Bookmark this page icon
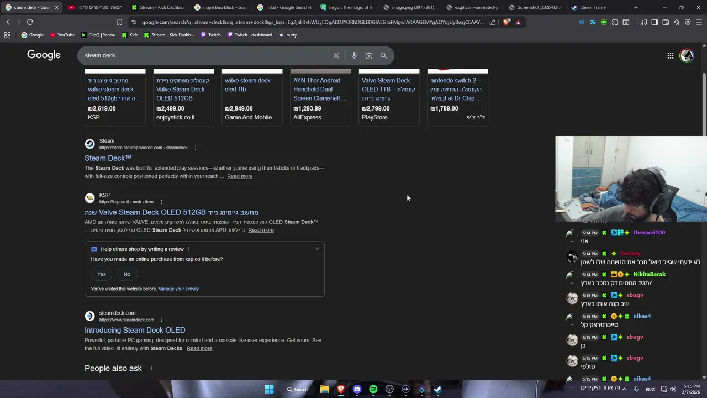This screenshot has width=707, height=398. click(x=119, y=22)
